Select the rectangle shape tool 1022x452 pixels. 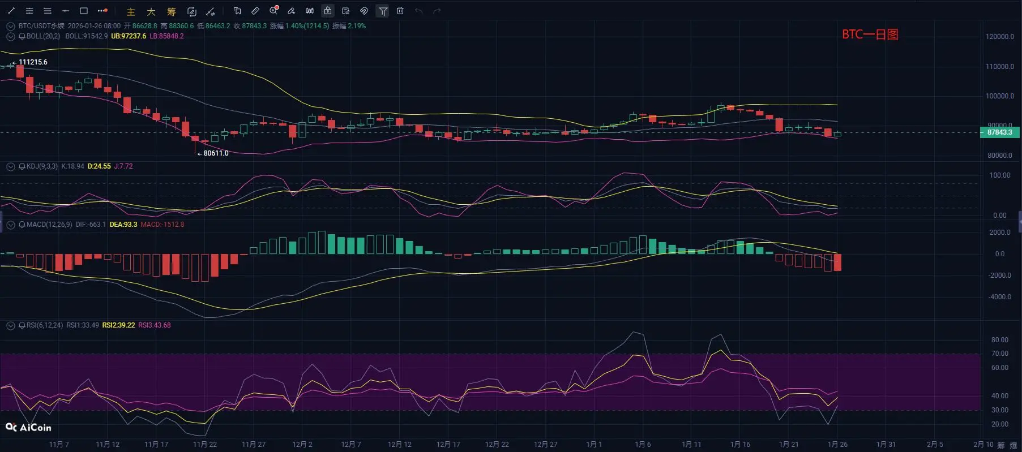coord(84,11)
